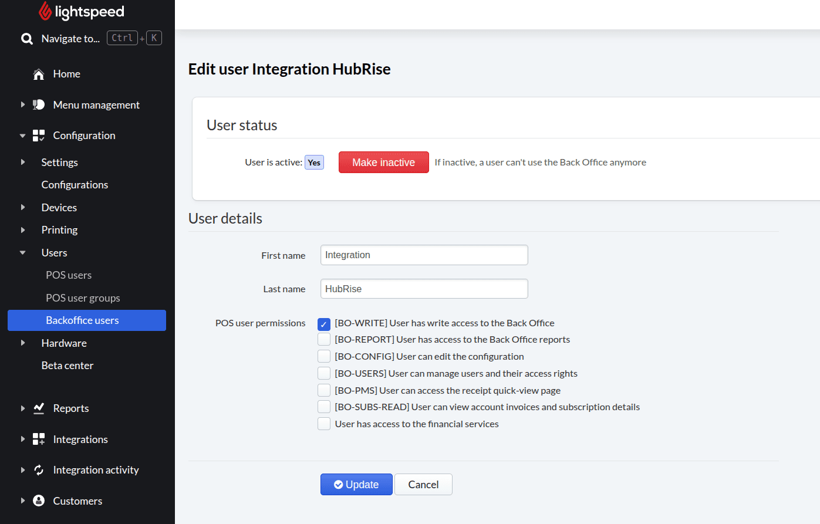Click inside the First name field
Screen dimensions: 820x524
(424, 255)
